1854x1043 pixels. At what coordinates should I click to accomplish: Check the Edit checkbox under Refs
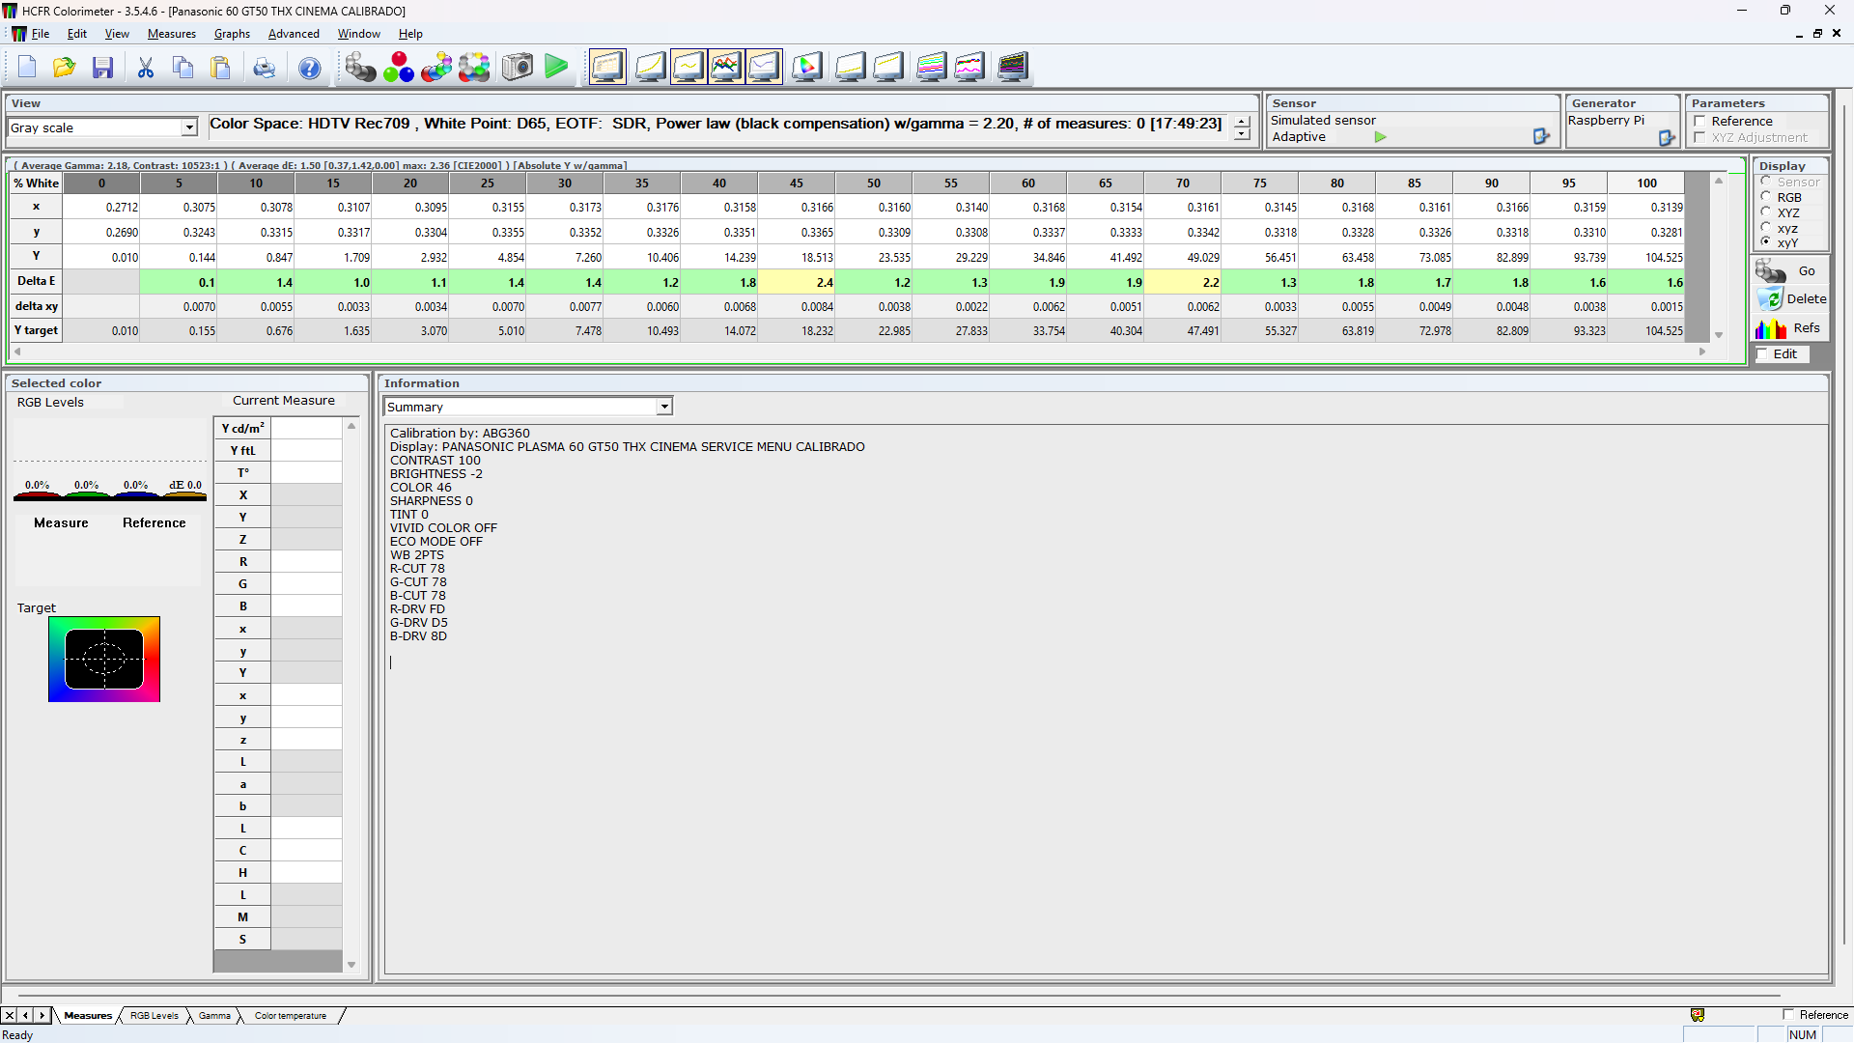(x=1762, y=354)
